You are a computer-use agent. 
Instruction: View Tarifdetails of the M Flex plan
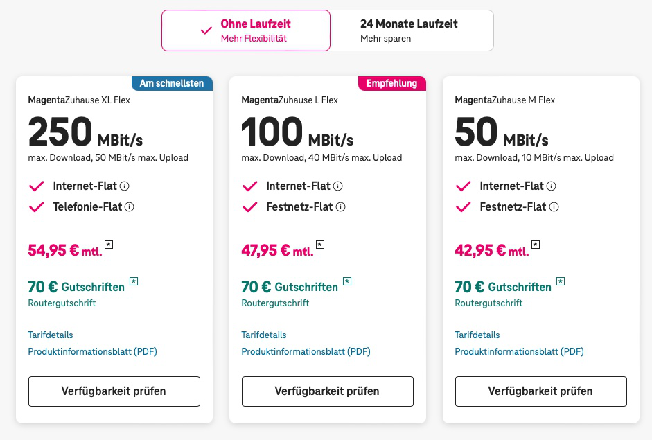pos(477,335)
